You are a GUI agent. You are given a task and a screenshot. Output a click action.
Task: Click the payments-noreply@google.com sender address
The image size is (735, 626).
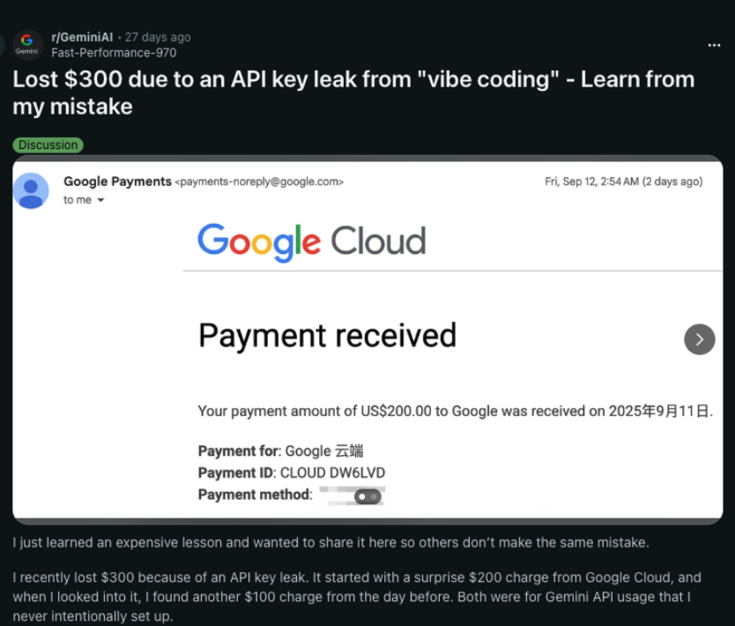(x=260, y=182)
